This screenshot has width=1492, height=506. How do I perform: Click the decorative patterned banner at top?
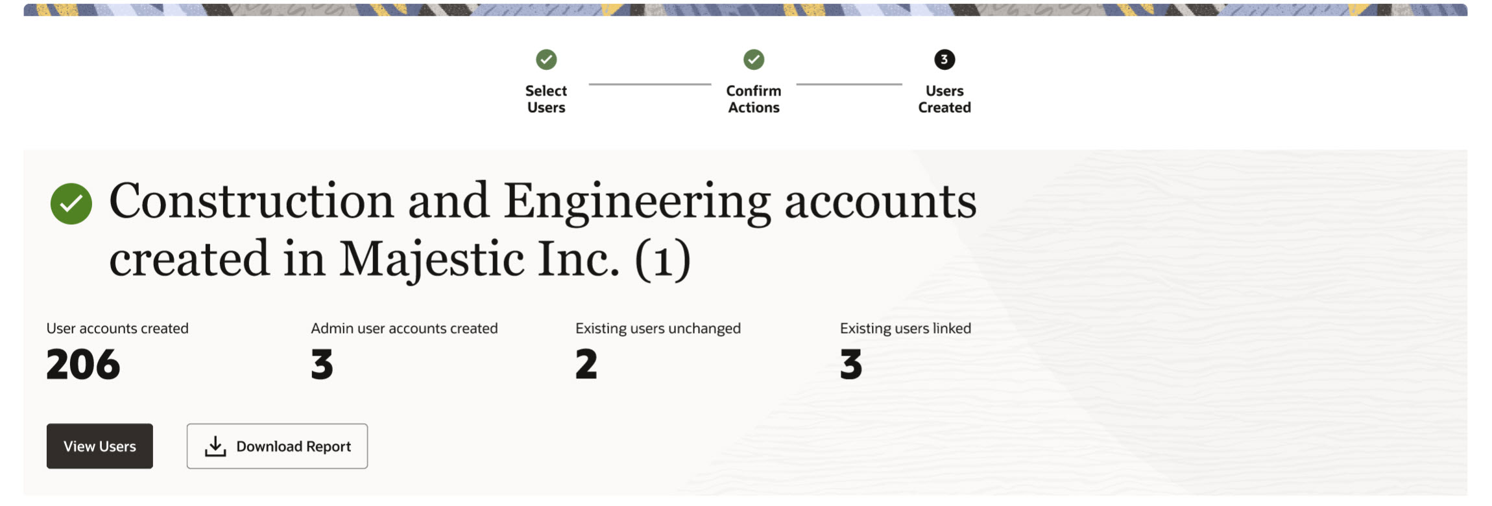745,10
